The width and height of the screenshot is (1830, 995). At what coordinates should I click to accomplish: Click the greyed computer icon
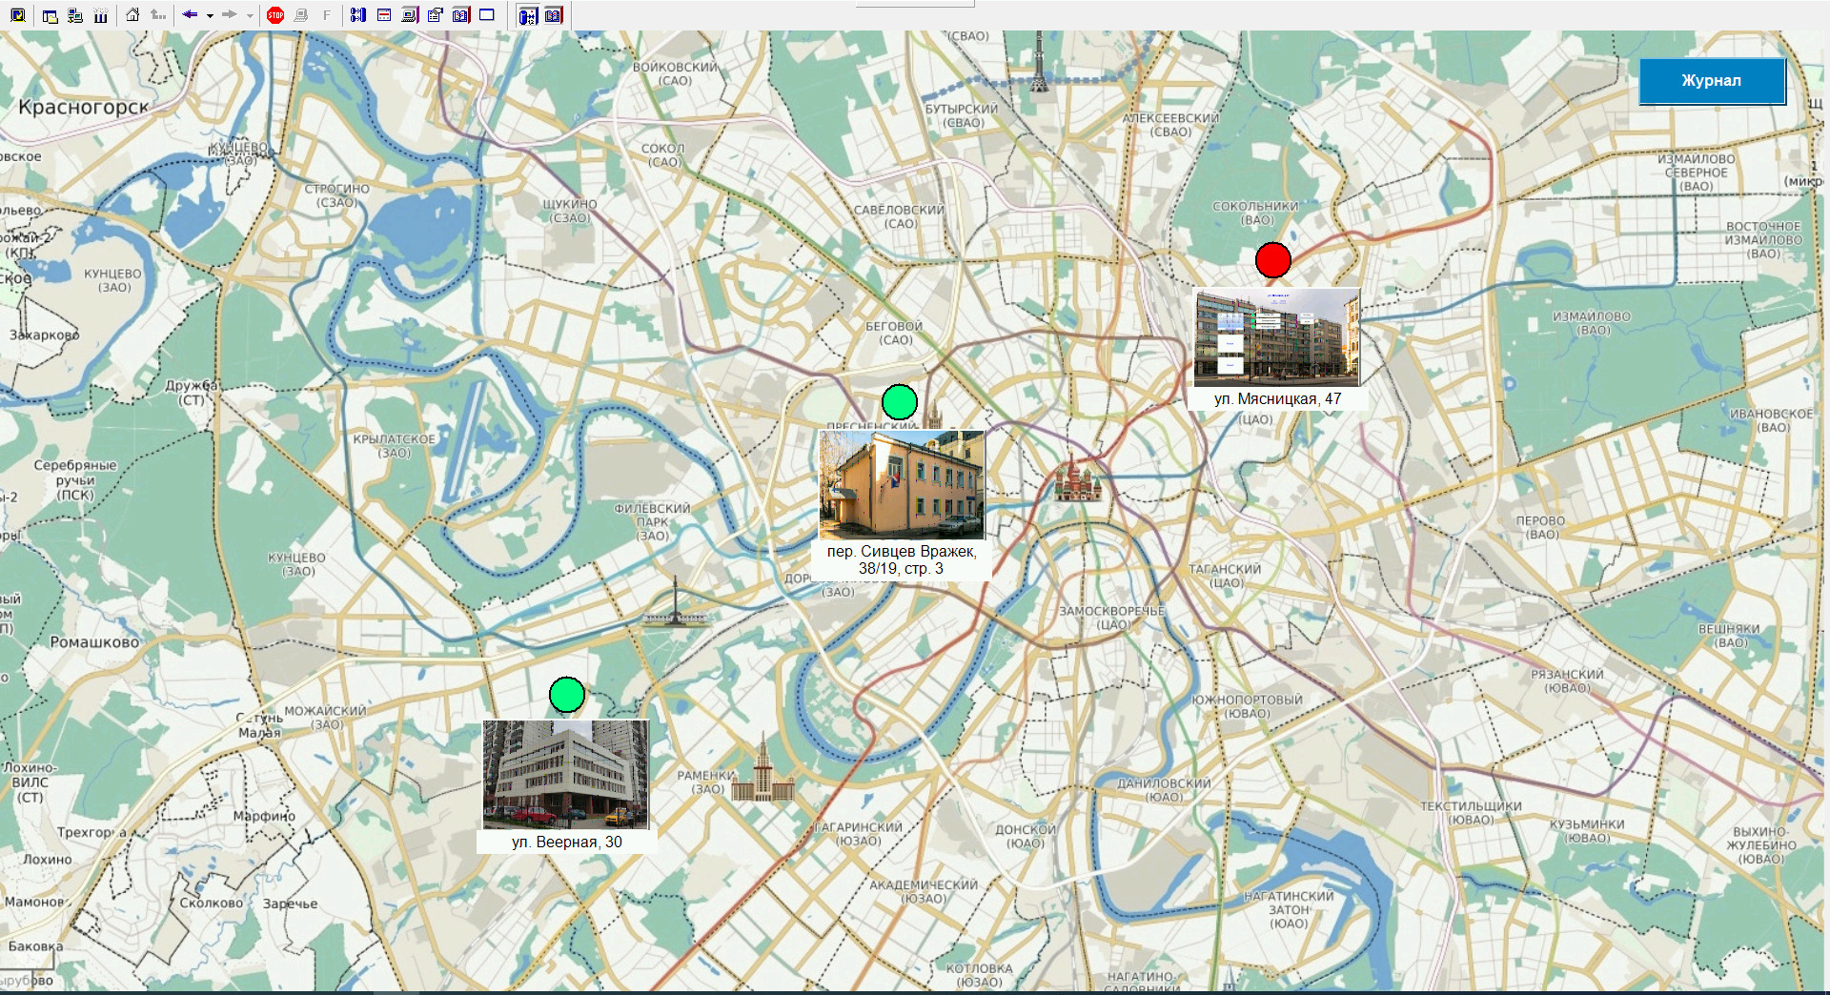point(301,15)
